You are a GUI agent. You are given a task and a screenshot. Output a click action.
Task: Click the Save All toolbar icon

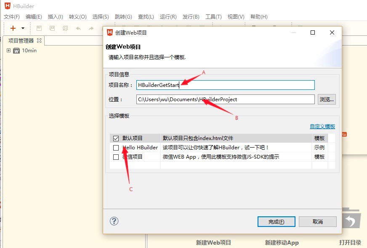(51, 28)
